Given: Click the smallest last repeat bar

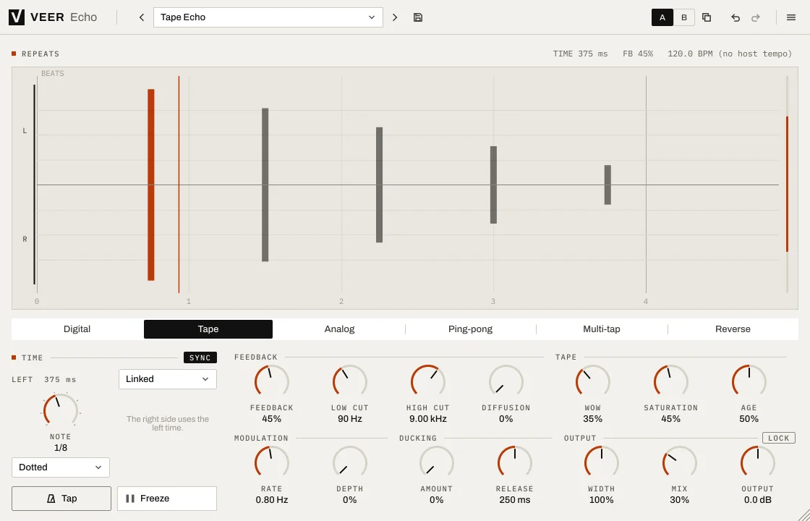Looking at the screenshot, I should click(x=607, y=185).
